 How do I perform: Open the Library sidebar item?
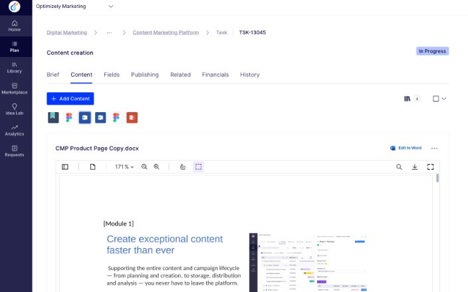click(x=15, y=68)
